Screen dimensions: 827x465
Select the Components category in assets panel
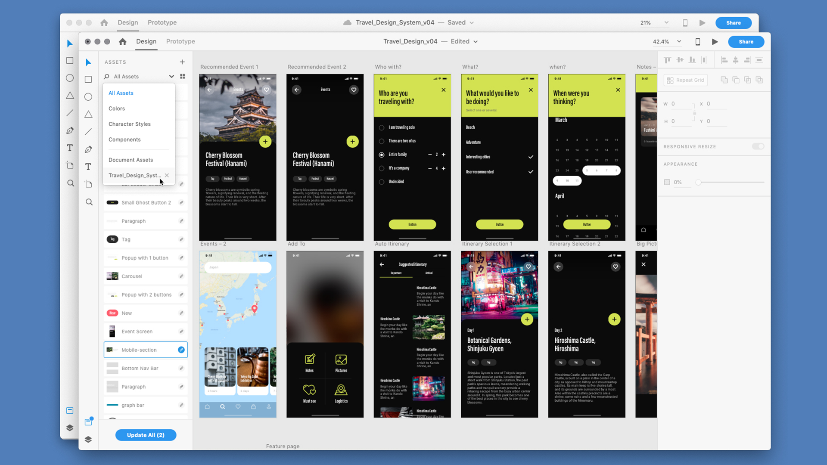(124, 139)
